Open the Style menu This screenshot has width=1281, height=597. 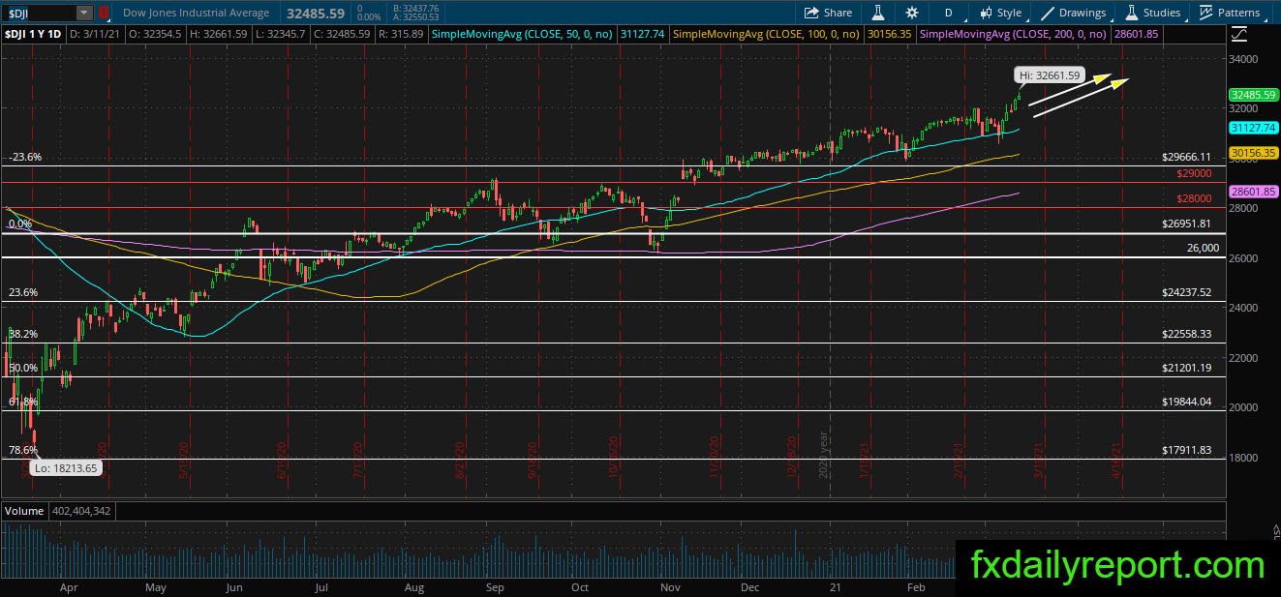(1000, 13)
